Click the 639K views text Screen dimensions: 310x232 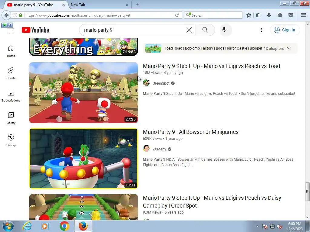point(152,138)
